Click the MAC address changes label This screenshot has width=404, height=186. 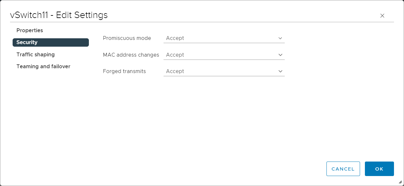click(131, 55)
